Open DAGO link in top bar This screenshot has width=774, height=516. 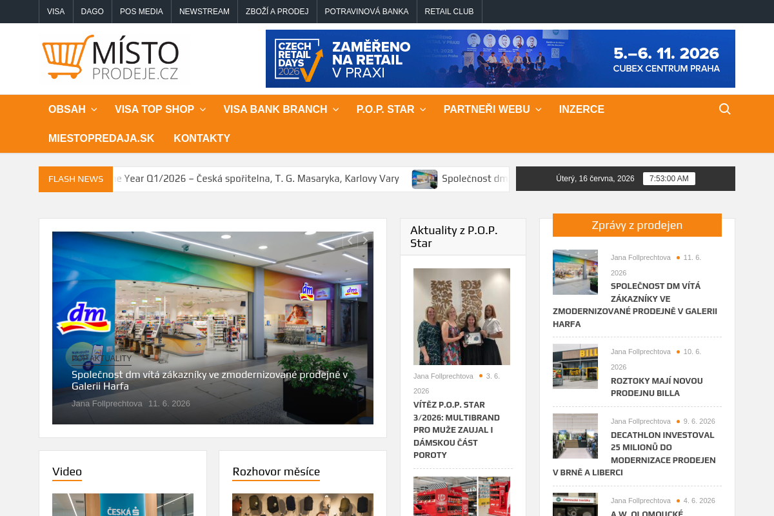pos(92,12)
